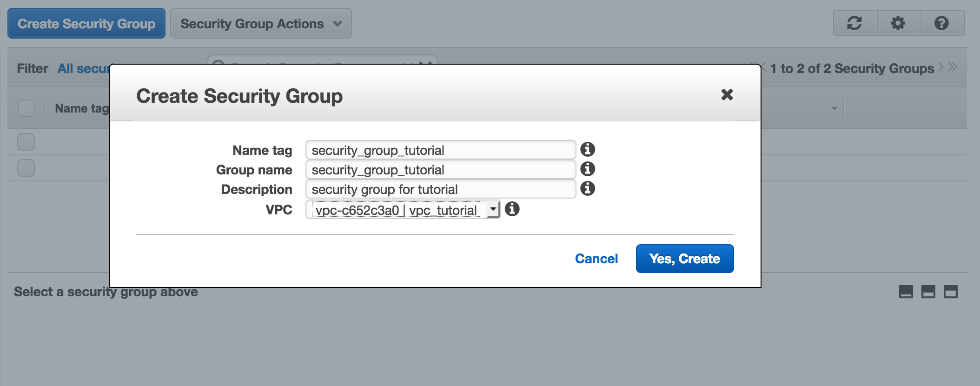This screenshot has height=386, width=980.
Task: Check the first security group row checkbox
Action: (x=26, y=142)
